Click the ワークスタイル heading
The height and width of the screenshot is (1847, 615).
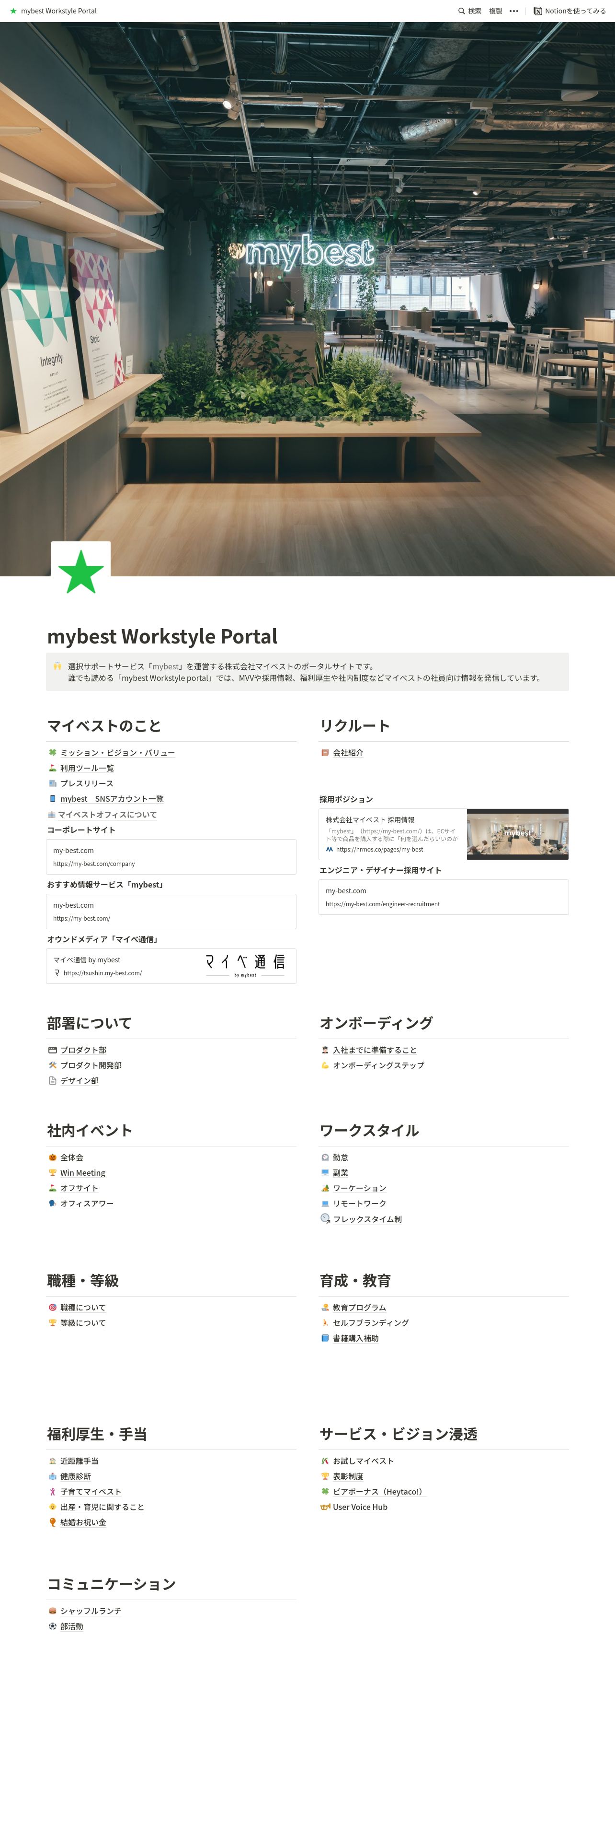(x=369, y=1130)
